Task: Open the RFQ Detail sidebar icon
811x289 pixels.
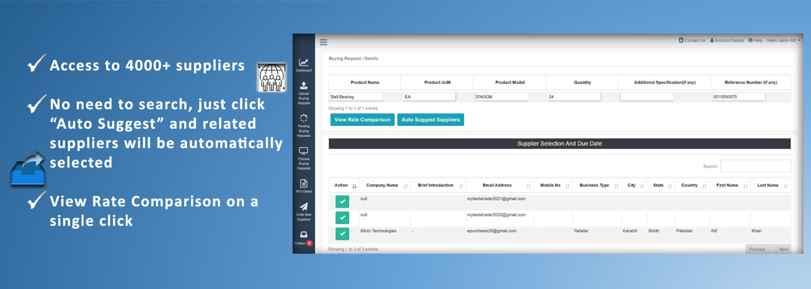Action: coord(304,184)
